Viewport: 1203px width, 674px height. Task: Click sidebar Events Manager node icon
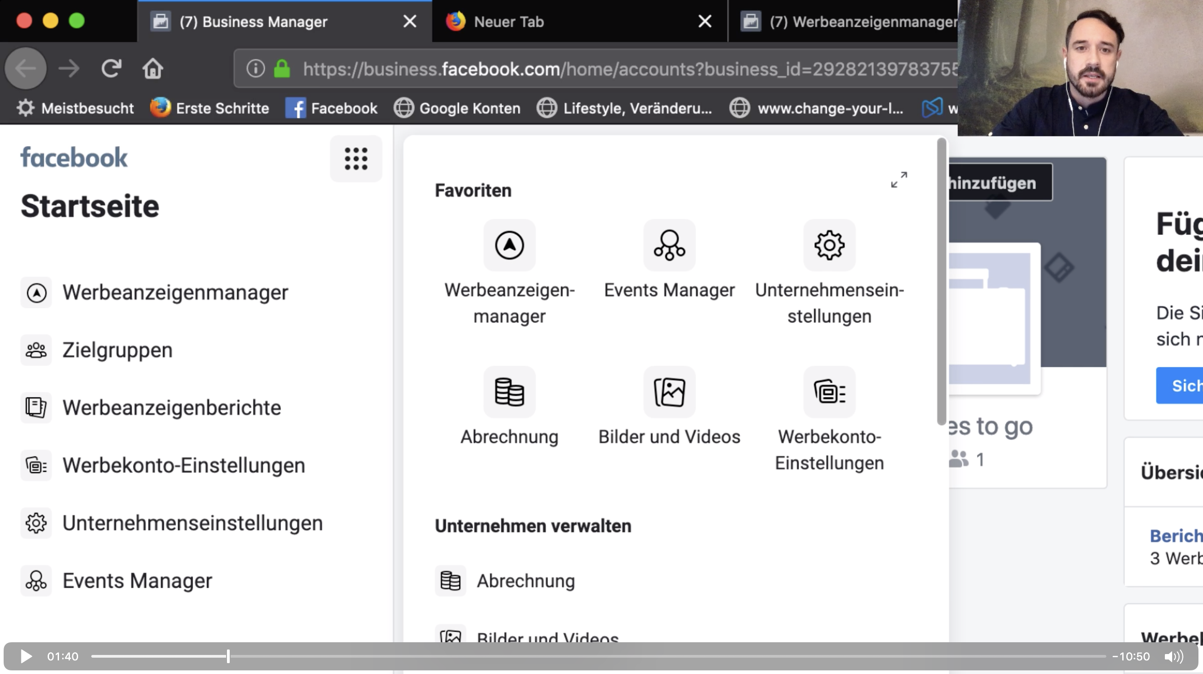pyautogui.click(x=36, y=581)
